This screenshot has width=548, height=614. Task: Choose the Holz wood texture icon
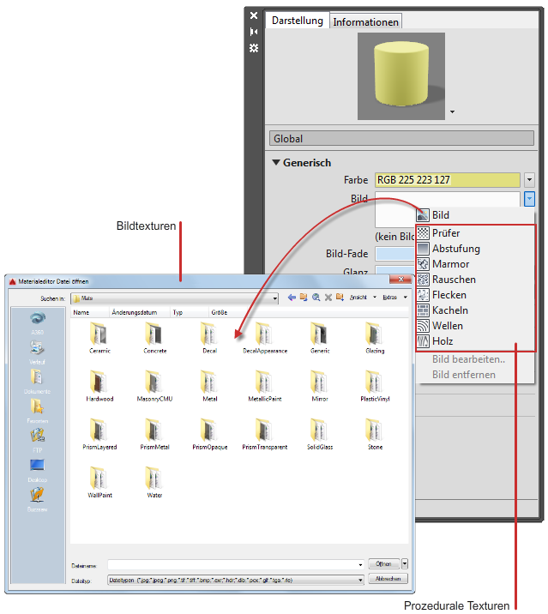[423, 341]
